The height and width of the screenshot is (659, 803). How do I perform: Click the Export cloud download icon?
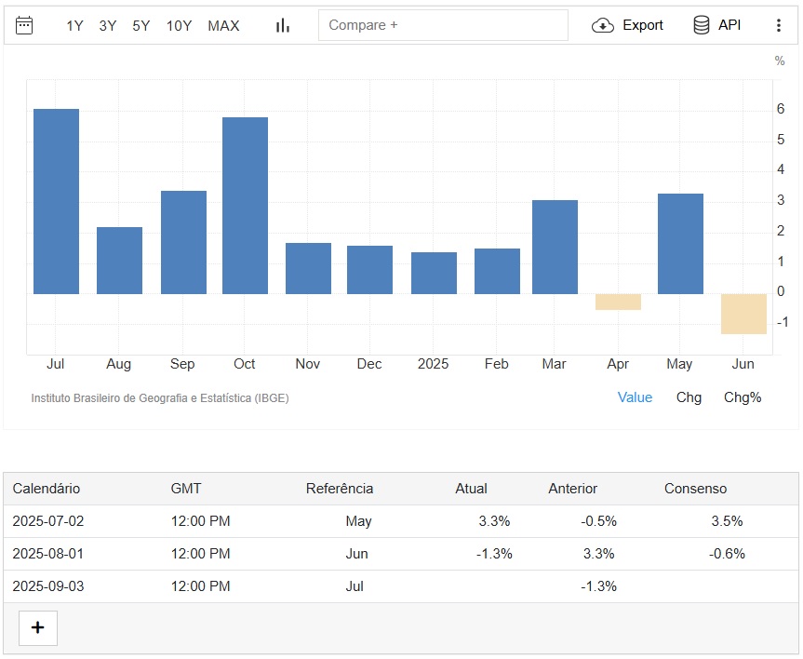603,25
